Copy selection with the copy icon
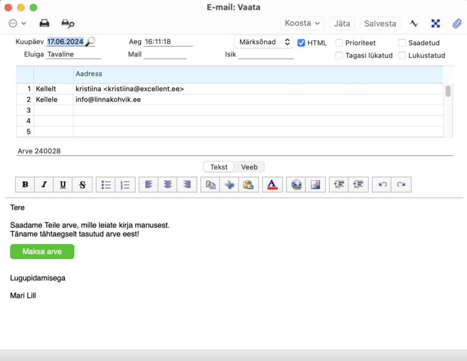This screenshot has height=361, width=467. pyautogui.click(x=210, y=185)
